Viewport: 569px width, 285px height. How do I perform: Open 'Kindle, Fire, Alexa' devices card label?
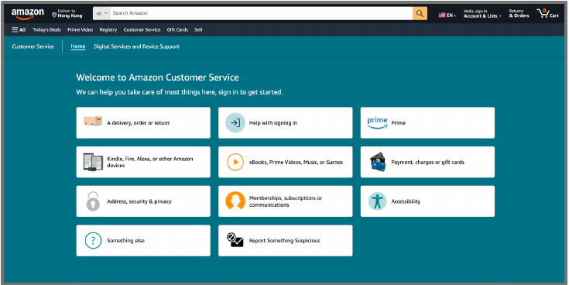(150, 162)
